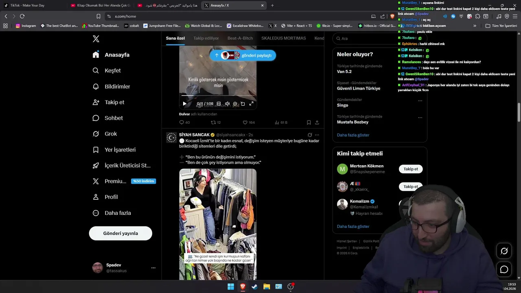Click the address bar showing x.com/home
Viewport: 521px width, 293px height.
(236, 16)
